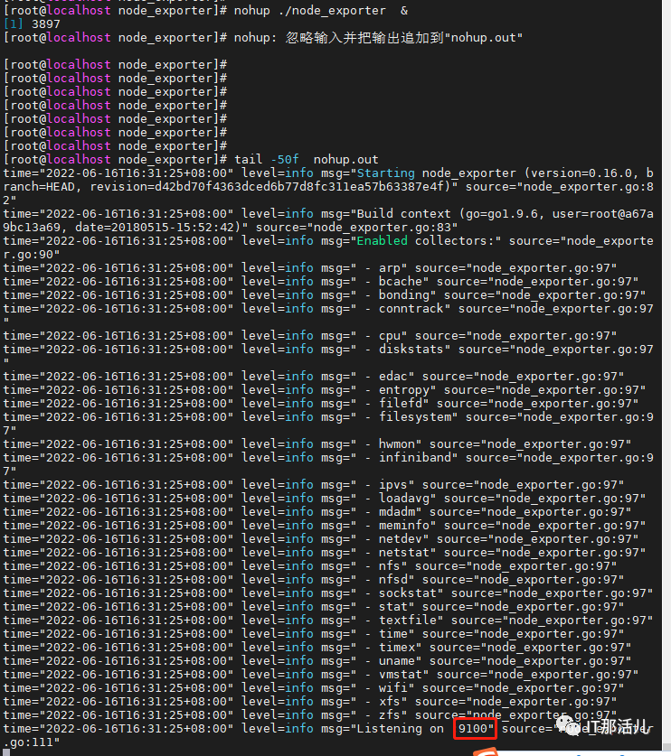Click the "nfsd" collector name
Image resolution: width=671 pixels, height=756 pixels.
[x=393, y=579]
